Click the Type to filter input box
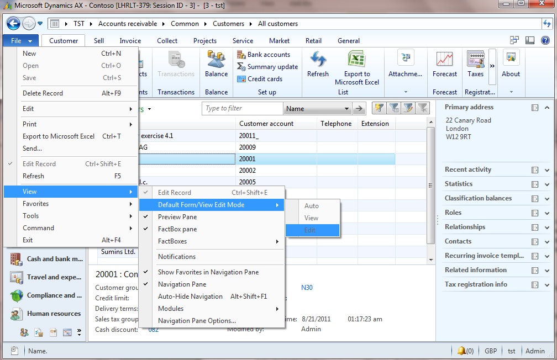 (242, 108)
